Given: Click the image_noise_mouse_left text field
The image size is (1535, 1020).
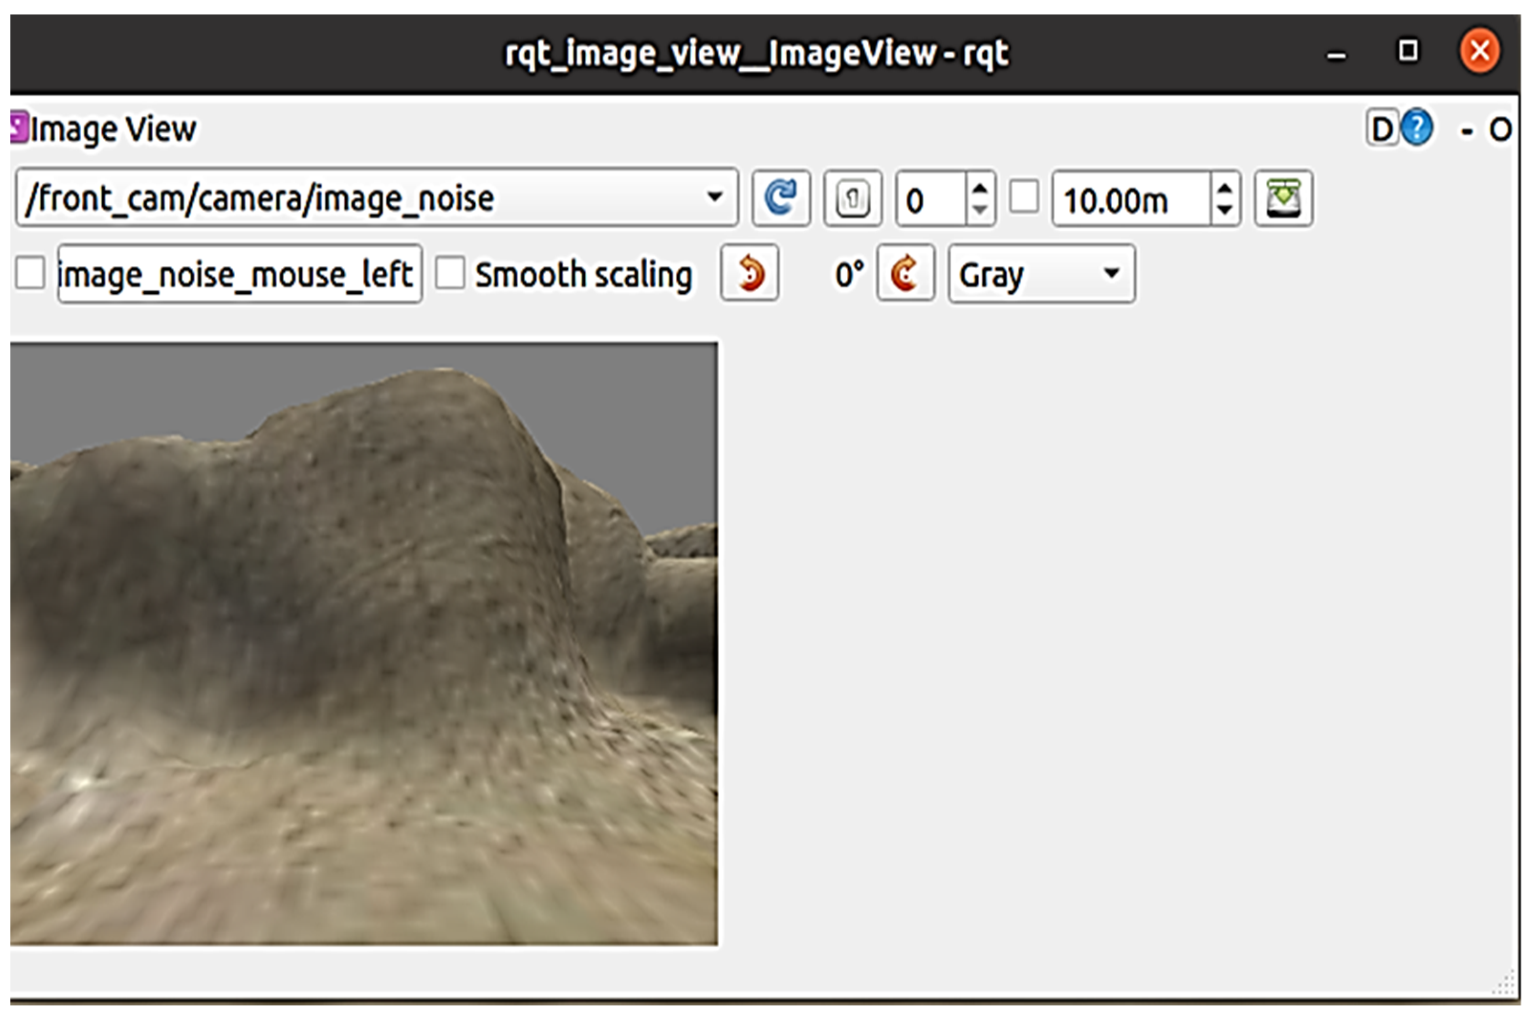Looking at the screenshot, I should tap(239, 274).
